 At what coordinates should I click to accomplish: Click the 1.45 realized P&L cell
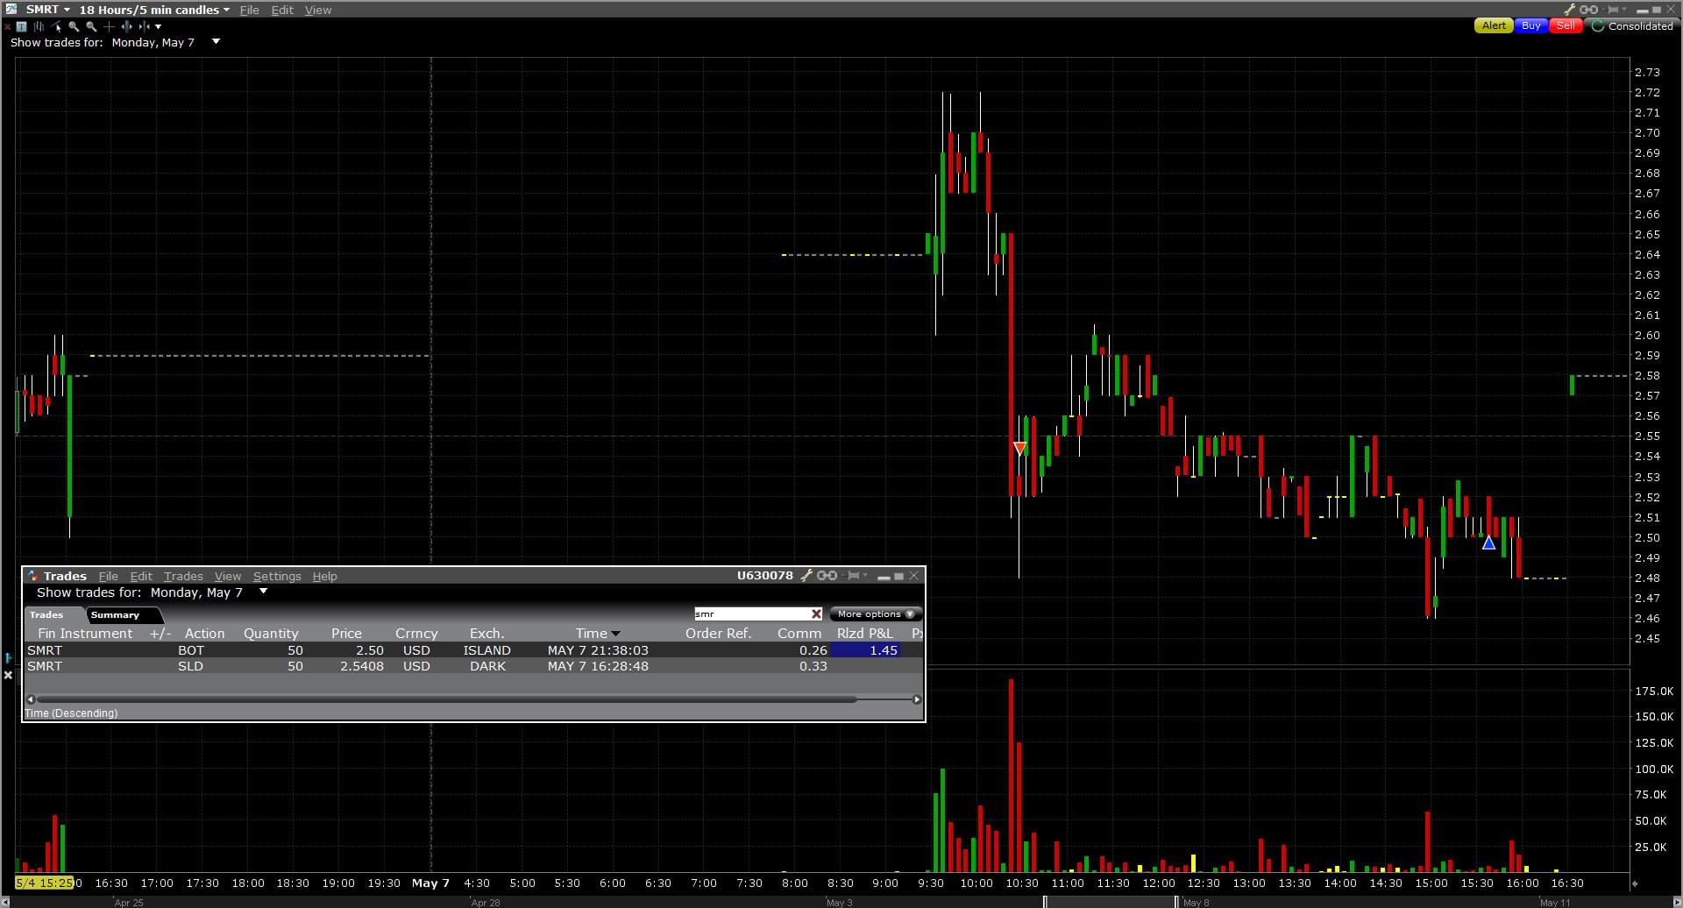click(866, 650)
